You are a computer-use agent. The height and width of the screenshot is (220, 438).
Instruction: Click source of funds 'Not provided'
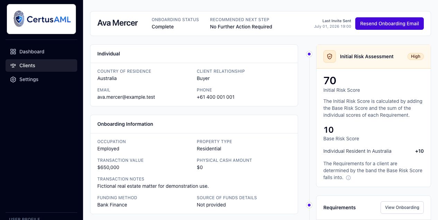pyautogui.click(x=211, y=205)
